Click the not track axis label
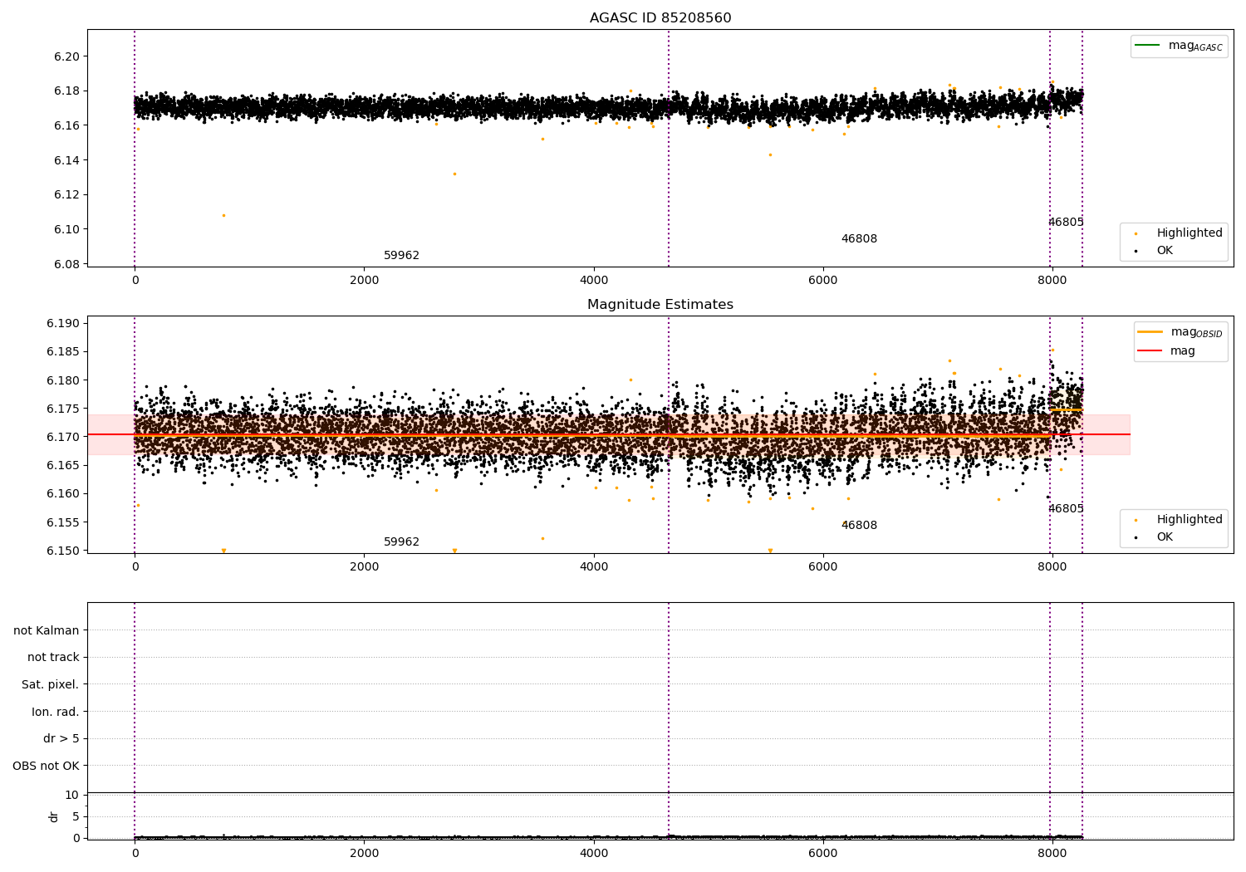This screenshot has width=1246, height=872. coord(53,658)
